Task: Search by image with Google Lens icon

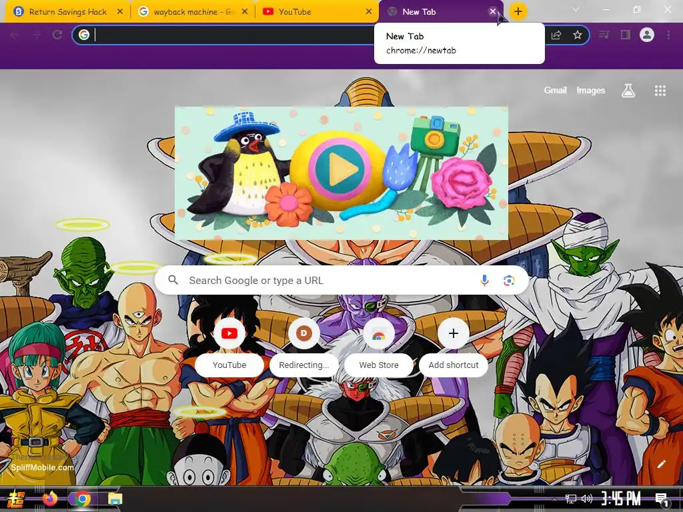Action: point(509,281)
